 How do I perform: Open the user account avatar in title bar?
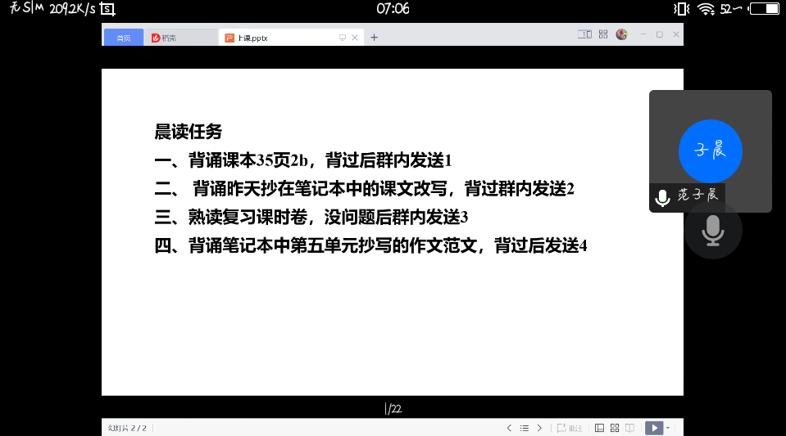coord(621,34)
